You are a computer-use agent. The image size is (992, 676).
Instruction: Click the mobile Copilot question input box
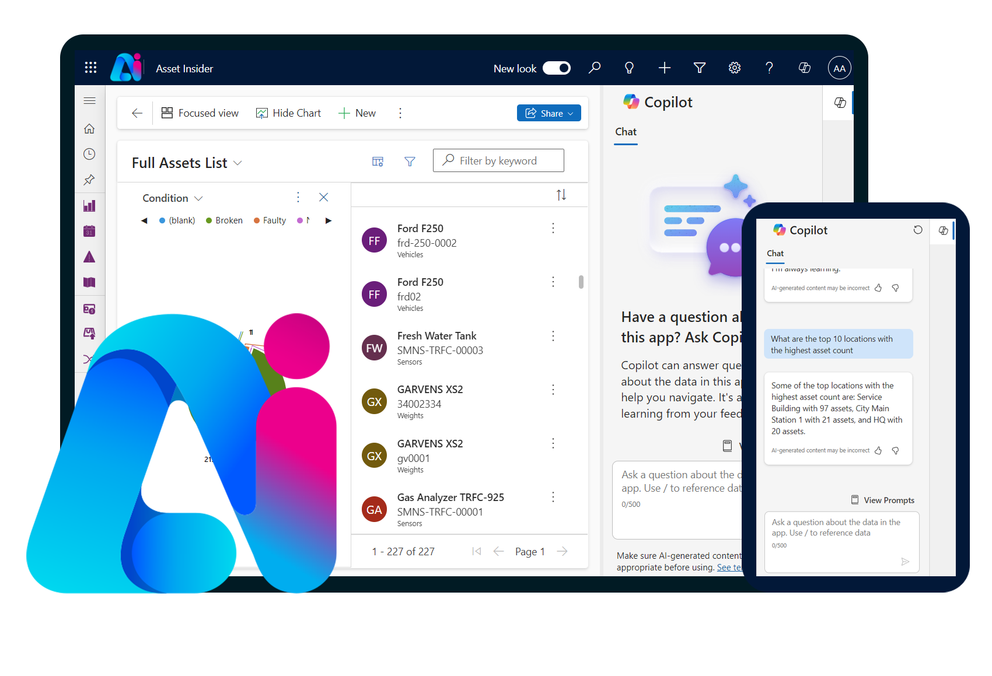[x=842, y=542]
